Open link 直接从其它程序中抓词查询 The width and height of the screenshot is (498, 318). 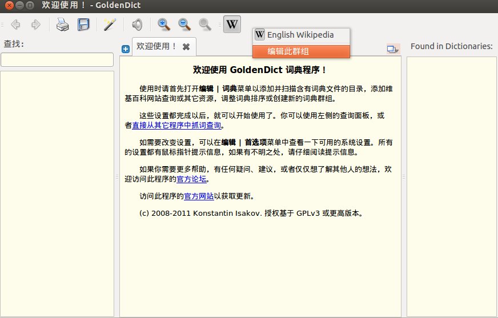pyautogui.click(x=176, y=126)
